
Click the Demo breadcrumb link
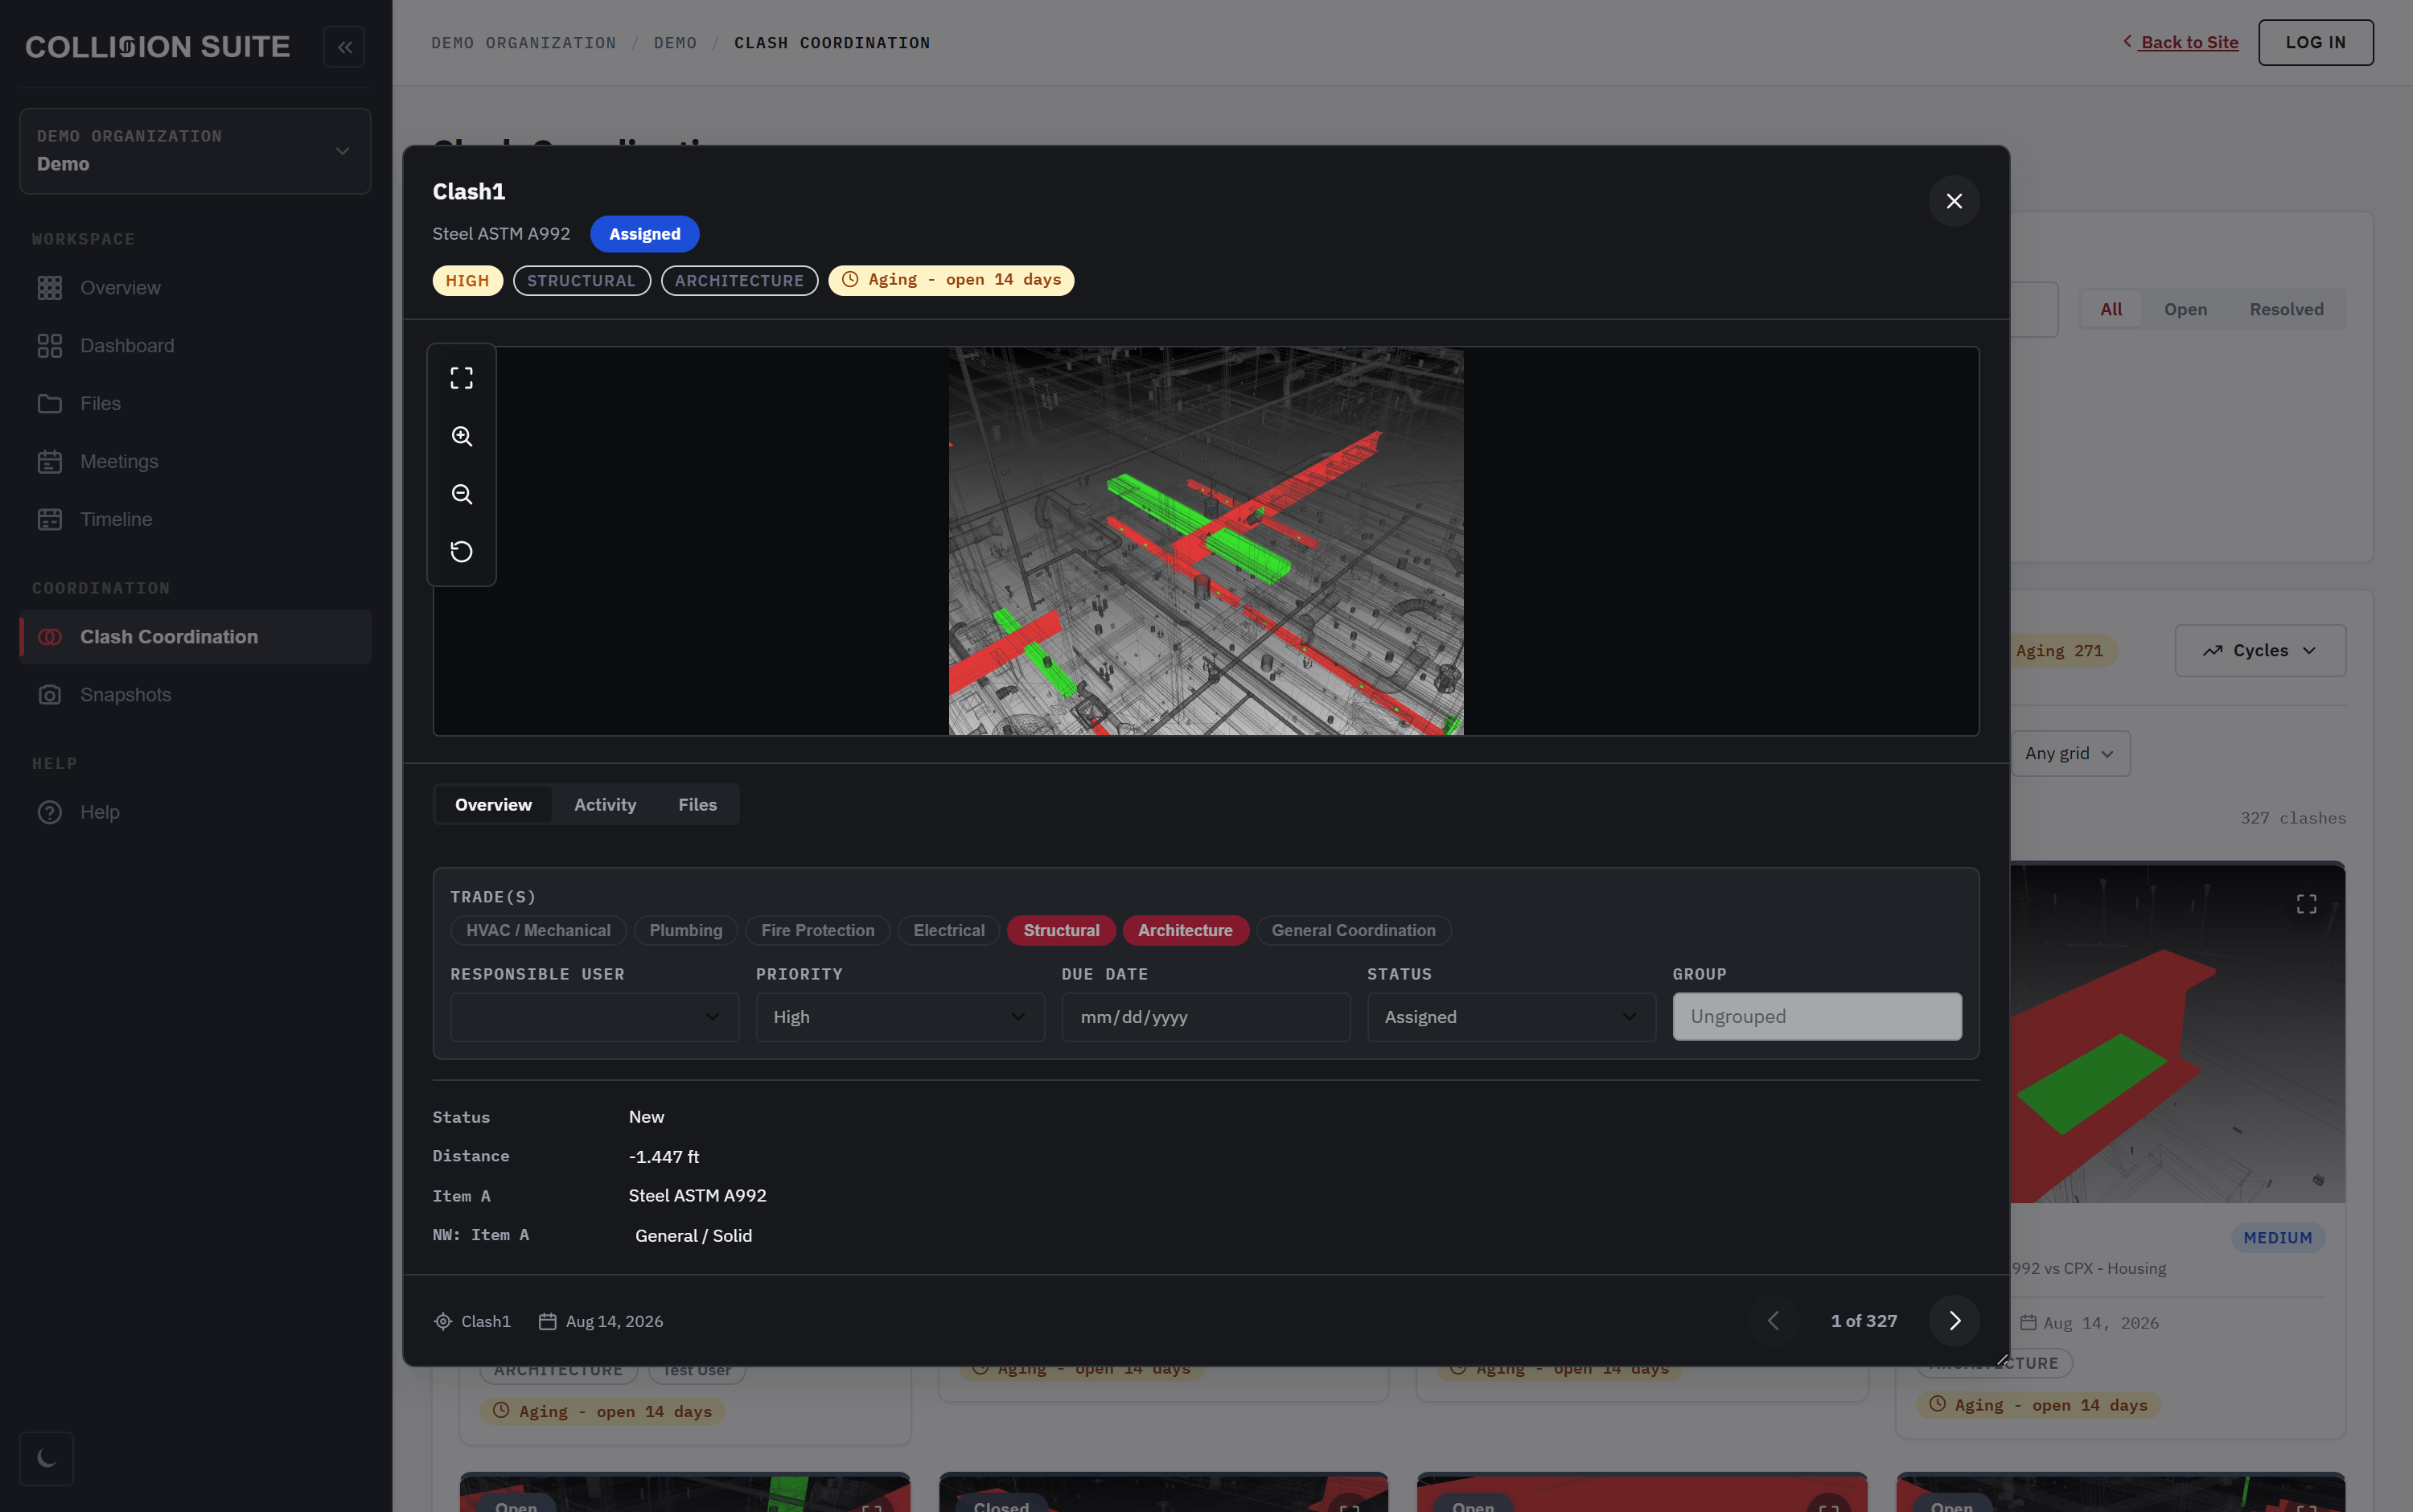(675, 43)
